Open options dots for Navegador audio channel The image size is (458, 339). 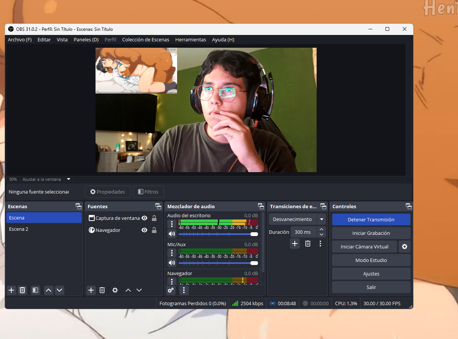pos(172,281)
